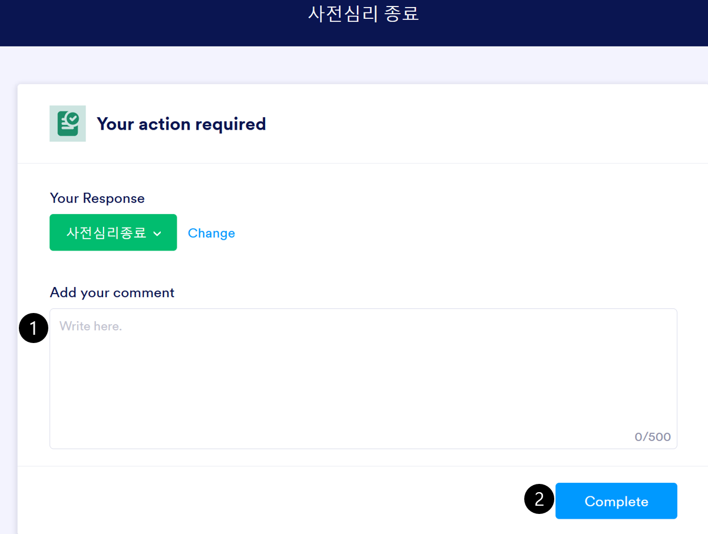Click the chevron inside the green response button
708x534 pixels.
tap(157, 232)
